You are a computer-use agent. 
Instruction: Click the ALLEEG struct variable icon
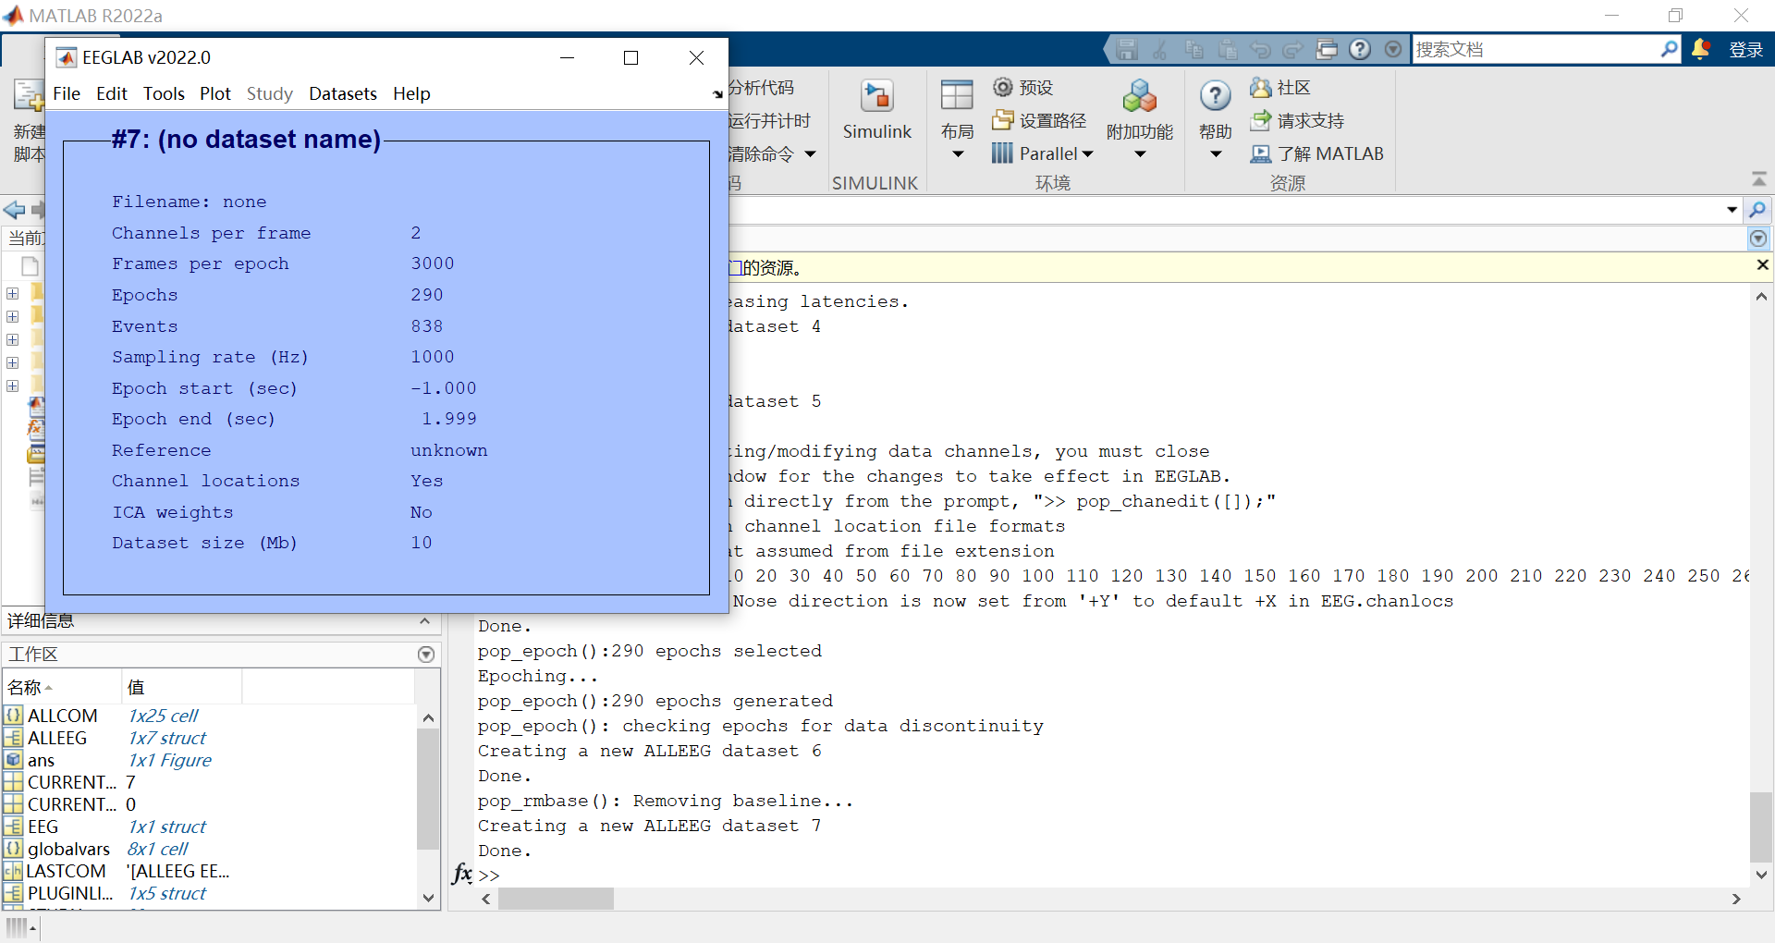(13, 738)
